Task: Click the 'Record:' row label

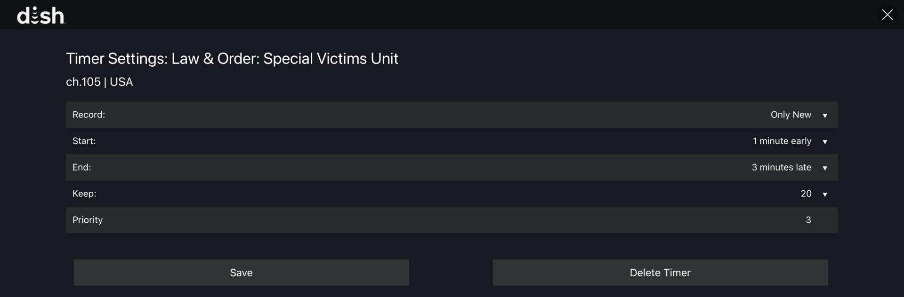Action: [x=89, y=115]
